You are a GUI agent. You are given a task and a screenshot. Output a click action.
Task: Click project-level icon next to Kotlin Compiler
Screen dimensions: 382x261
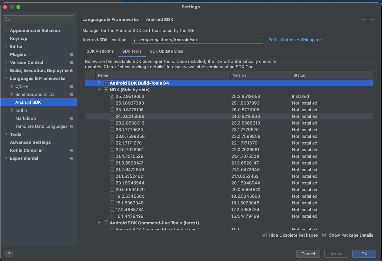[72, 150]
